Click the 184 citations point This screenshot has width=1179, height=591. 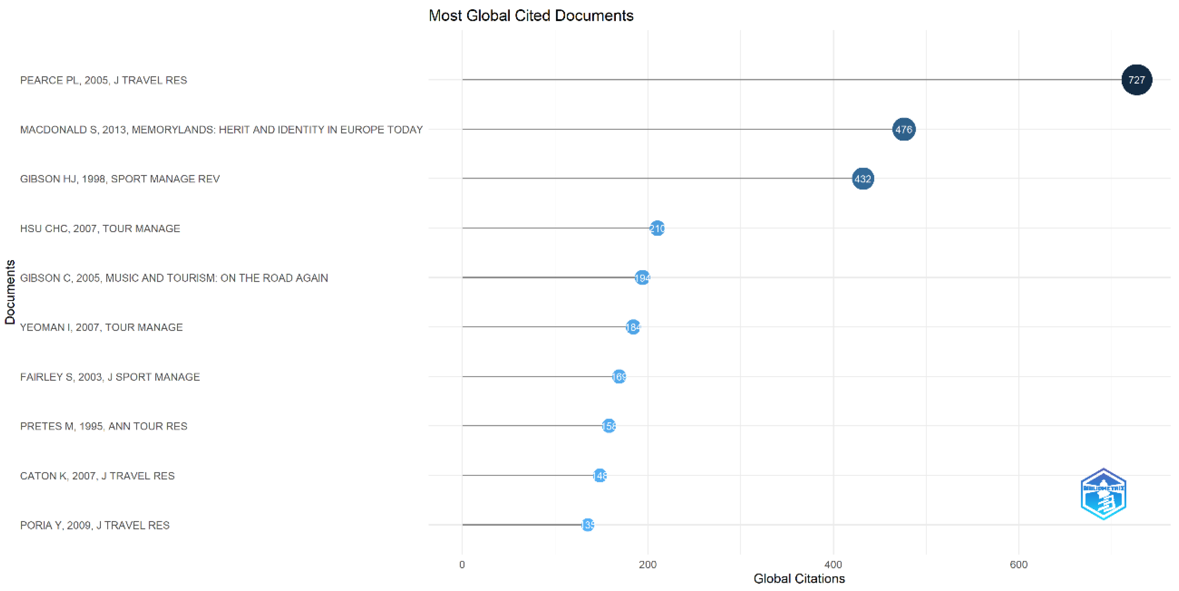click(x=633, y=327)
